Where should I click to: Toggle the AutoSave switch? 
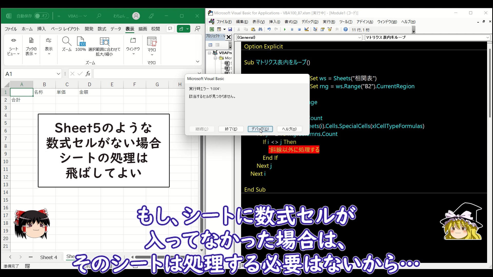point(41,16)
